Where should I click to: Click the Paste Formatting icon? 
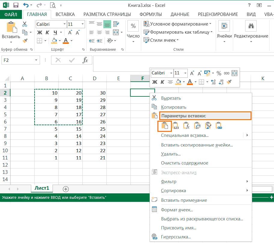pyautogui.click(x=208, y=126)
